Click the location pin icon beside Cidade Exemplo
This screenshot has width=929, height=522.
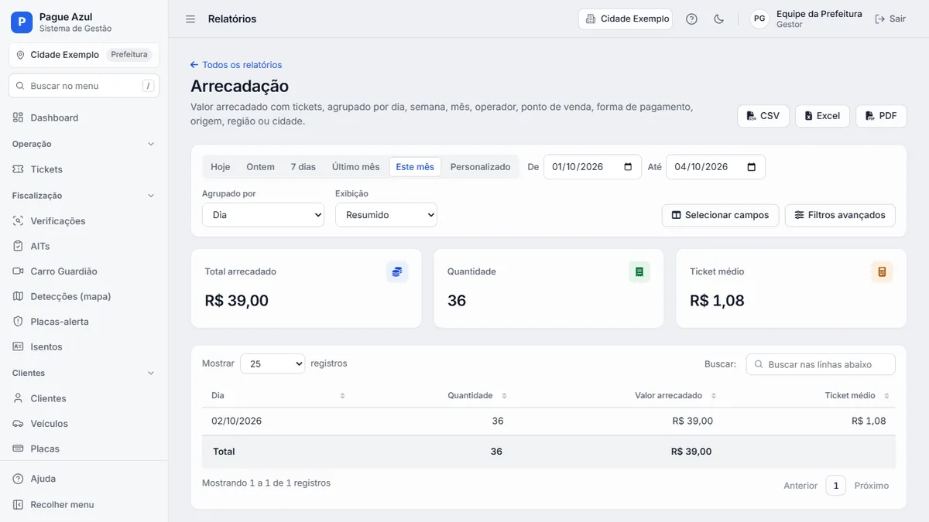pyautogui.click(x=20, y=55)
